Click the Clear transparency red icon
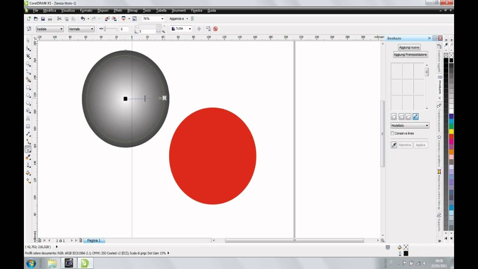This screenshot has height=269, width=478. pyautogui.click(x=215, y=29)
